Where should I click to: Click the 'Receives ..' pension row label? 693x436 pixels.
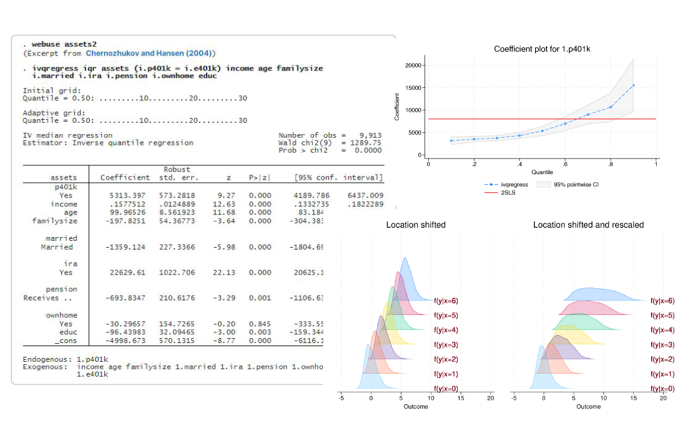[47, 298]
